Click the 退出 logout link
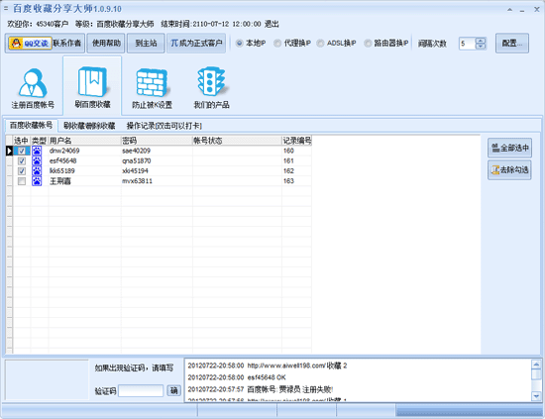The image size is (545, 419). point(272,24)
